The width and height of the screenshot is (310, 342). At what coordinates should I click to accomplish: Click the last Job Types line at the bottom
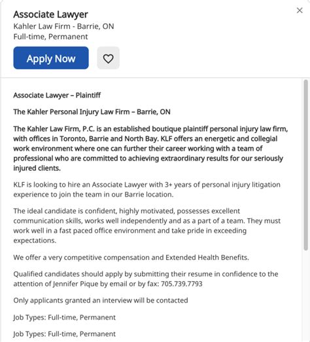pos(64,334)
